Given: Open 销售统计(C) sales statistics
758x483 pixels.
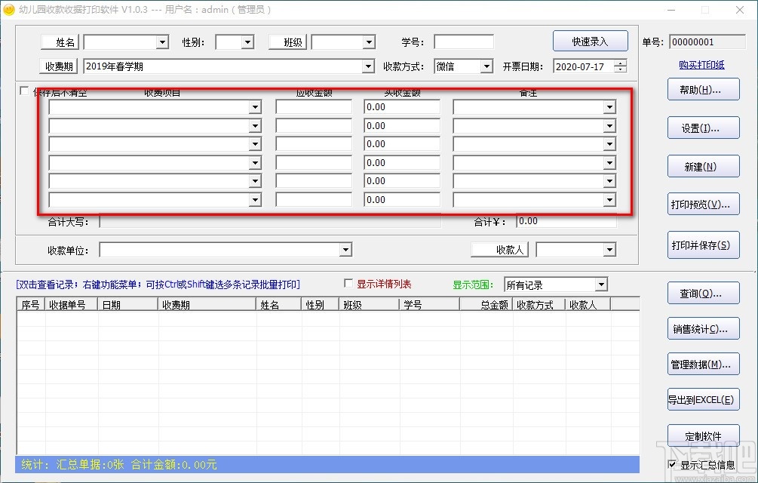Looking at the screenshot, I should pyautogui.click(x=703, y=328).
